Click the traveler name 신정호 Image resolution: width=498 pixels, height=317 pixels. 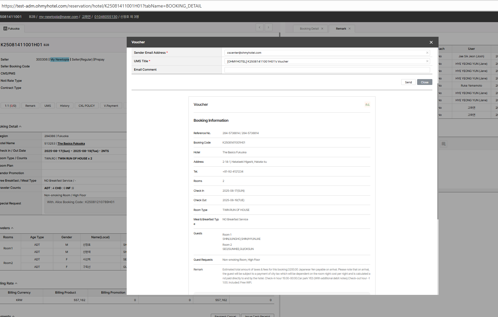87,245
